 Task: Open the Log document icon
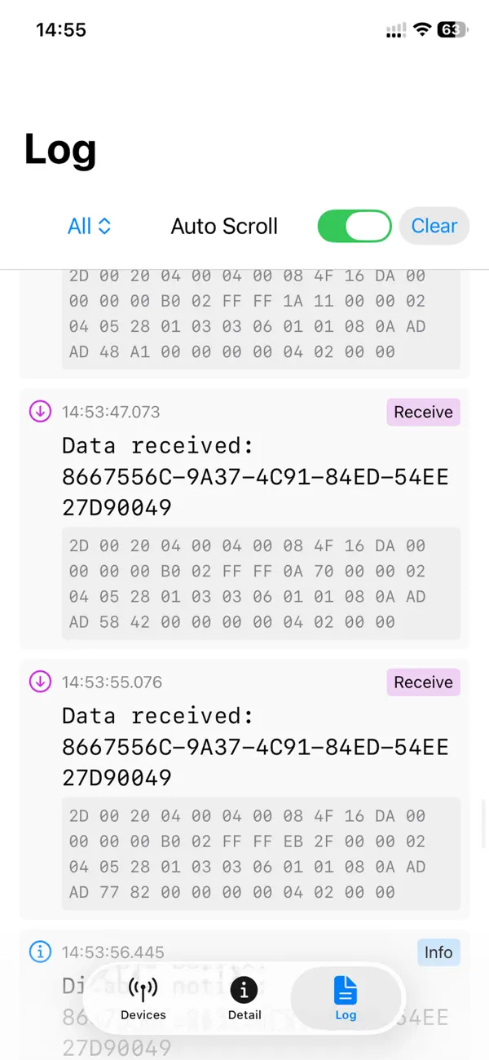pos(346,989)
